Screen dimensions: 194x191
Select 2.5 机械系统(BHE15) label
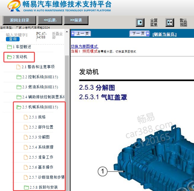[x=40, y=107]
